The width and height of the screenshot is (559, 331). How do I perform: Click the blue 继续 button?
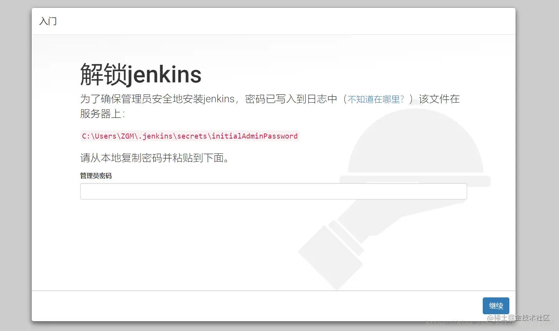tap(496, 306)
